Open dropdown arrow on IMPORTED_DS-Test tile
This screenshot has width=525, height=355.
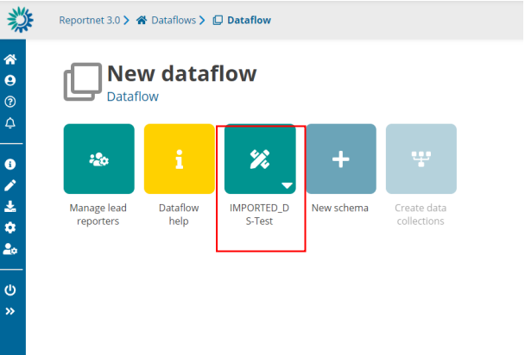pyautogui.click(x=287, y=184)
